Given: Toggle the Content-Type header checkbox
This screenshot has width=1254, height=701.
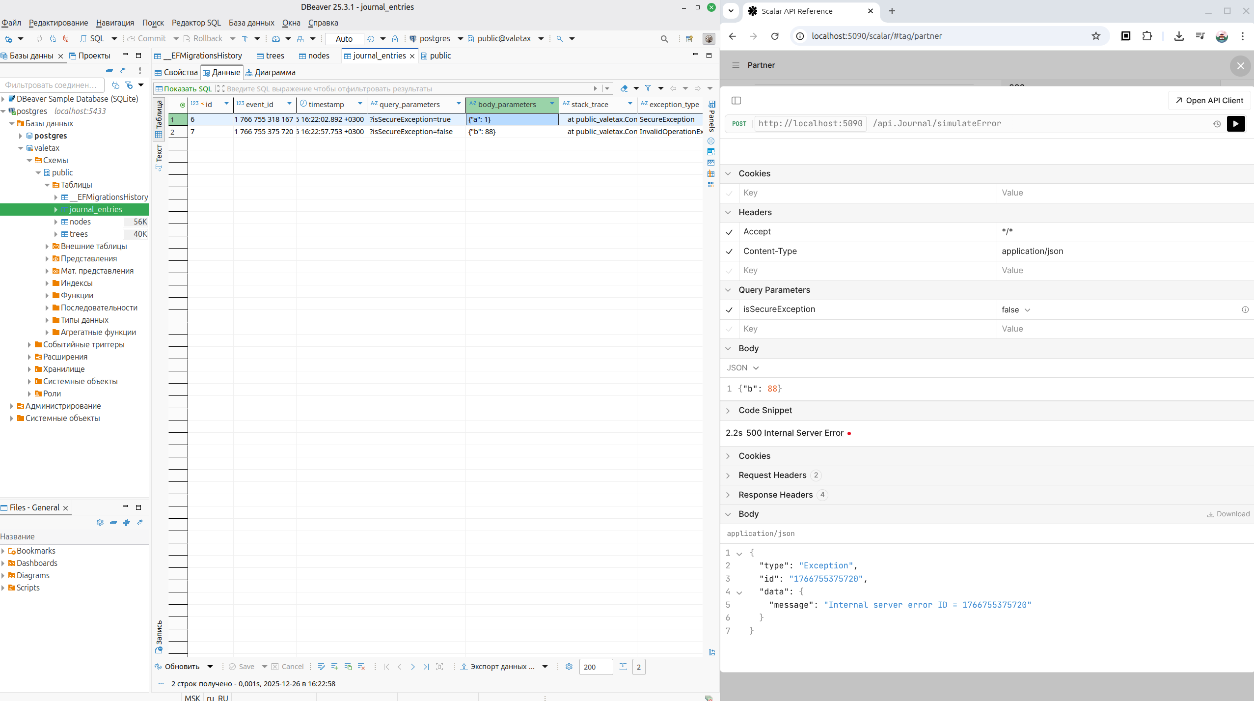Looking at the screenshot, I should pos(729,252).
